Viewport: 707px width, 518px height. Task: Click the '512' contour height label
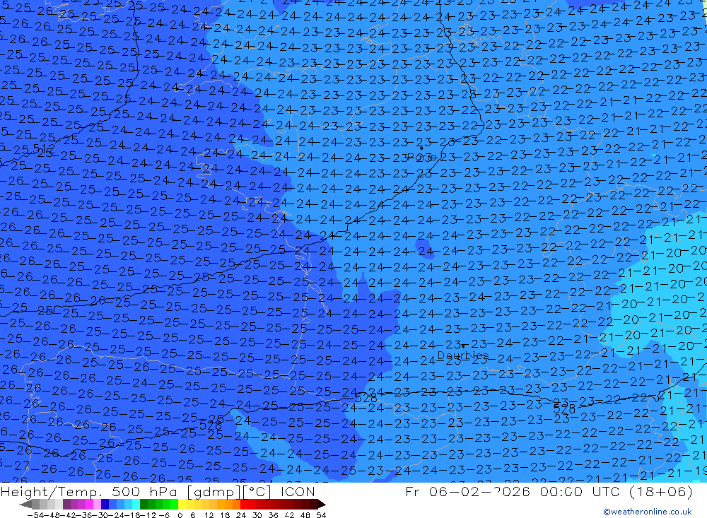[x=45, y=148]
